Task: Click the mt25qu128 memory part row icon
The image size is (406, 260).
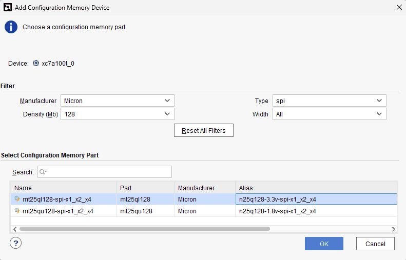Action: (17, 211)
